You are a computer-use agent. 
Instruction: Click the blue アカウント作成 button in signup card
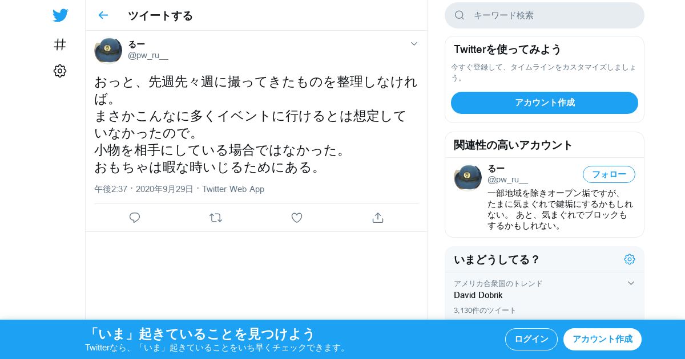click(545, 103)
